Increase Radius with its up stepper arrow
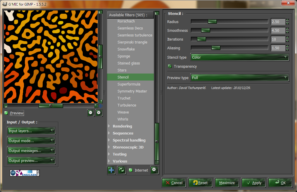This screenshot has width=297, height=192. click(x=288, y=20)
